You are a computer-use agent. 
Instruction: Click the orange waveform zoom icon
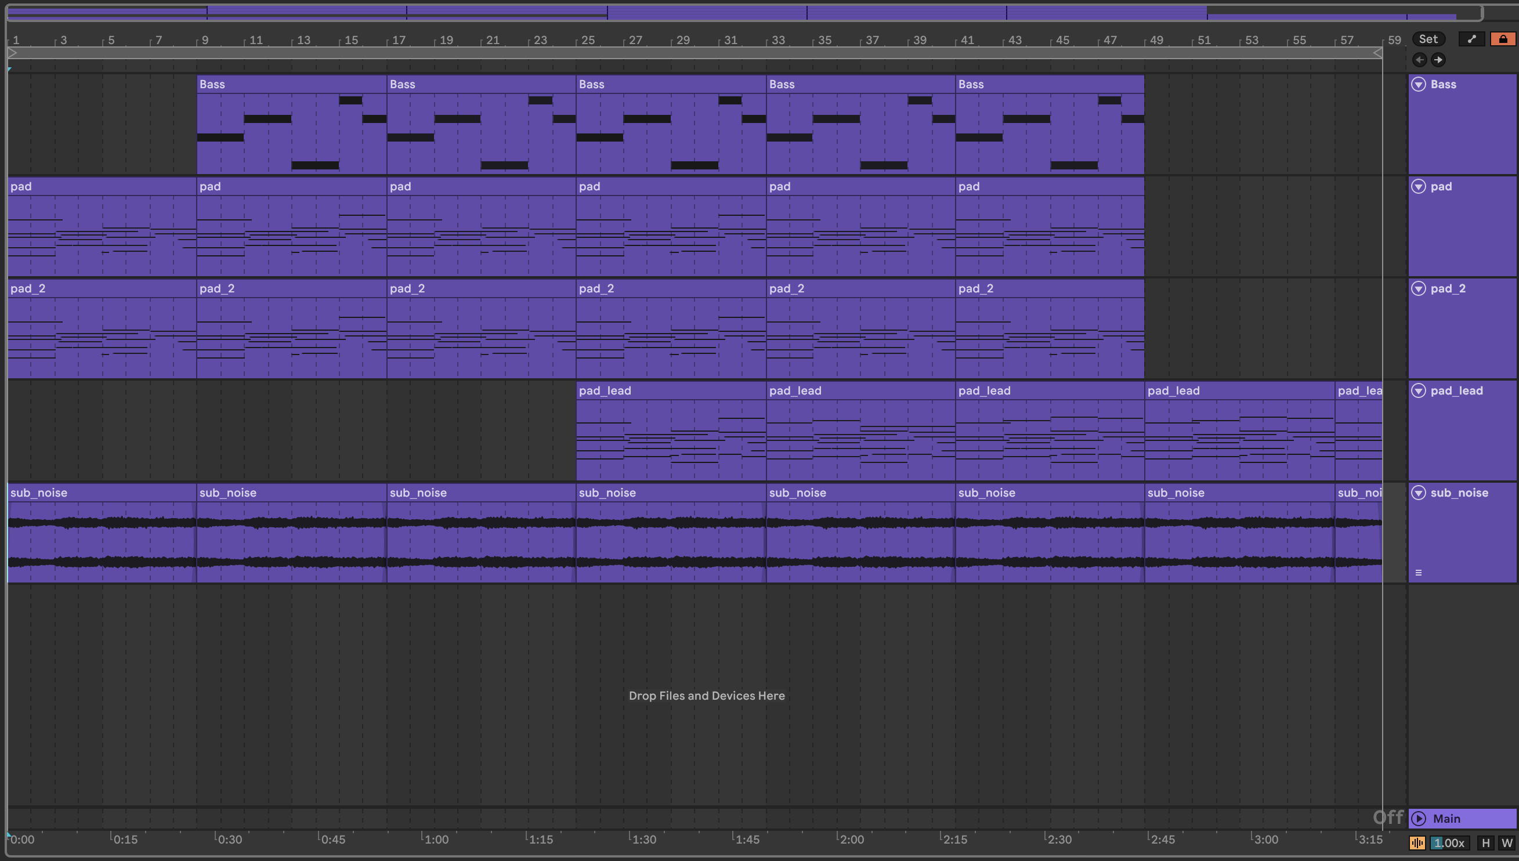tap(1417, 843)
